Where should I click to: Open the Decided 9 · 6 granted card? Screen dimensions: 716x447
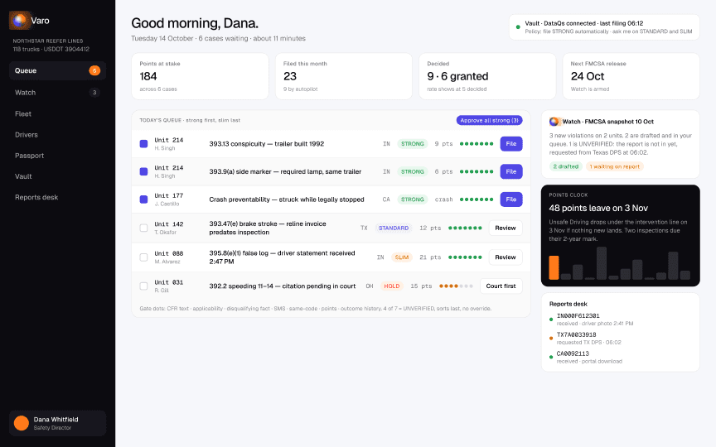487,76
